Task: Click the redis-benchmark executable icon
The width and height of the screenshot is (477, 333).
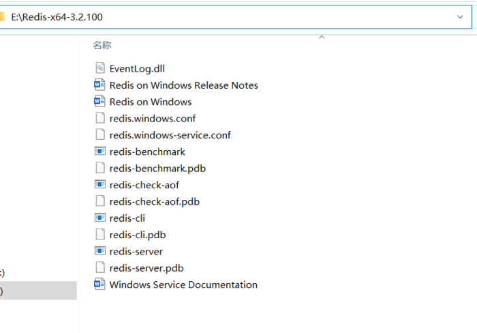Action: (x=99, y=151)
